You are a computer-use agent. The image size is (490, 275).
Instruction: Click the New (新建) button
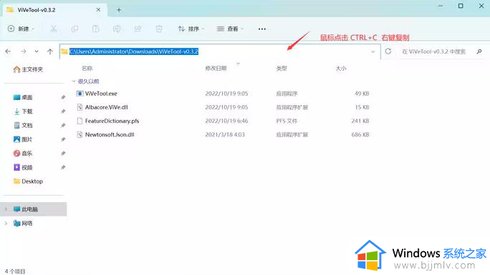21,29
